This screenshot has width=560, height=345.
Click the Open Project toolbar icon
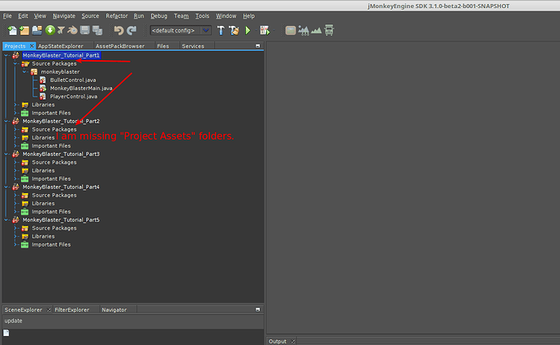[37, 30]
